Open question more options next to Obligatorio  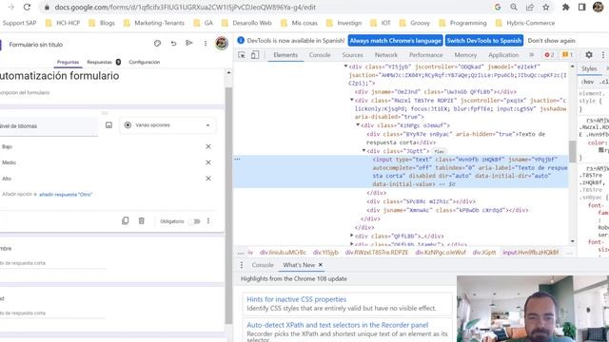[x=208, y=220]
